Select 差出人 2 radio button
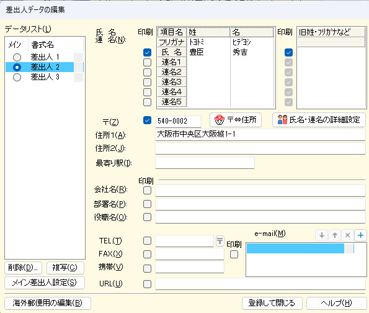 point(17,67)
